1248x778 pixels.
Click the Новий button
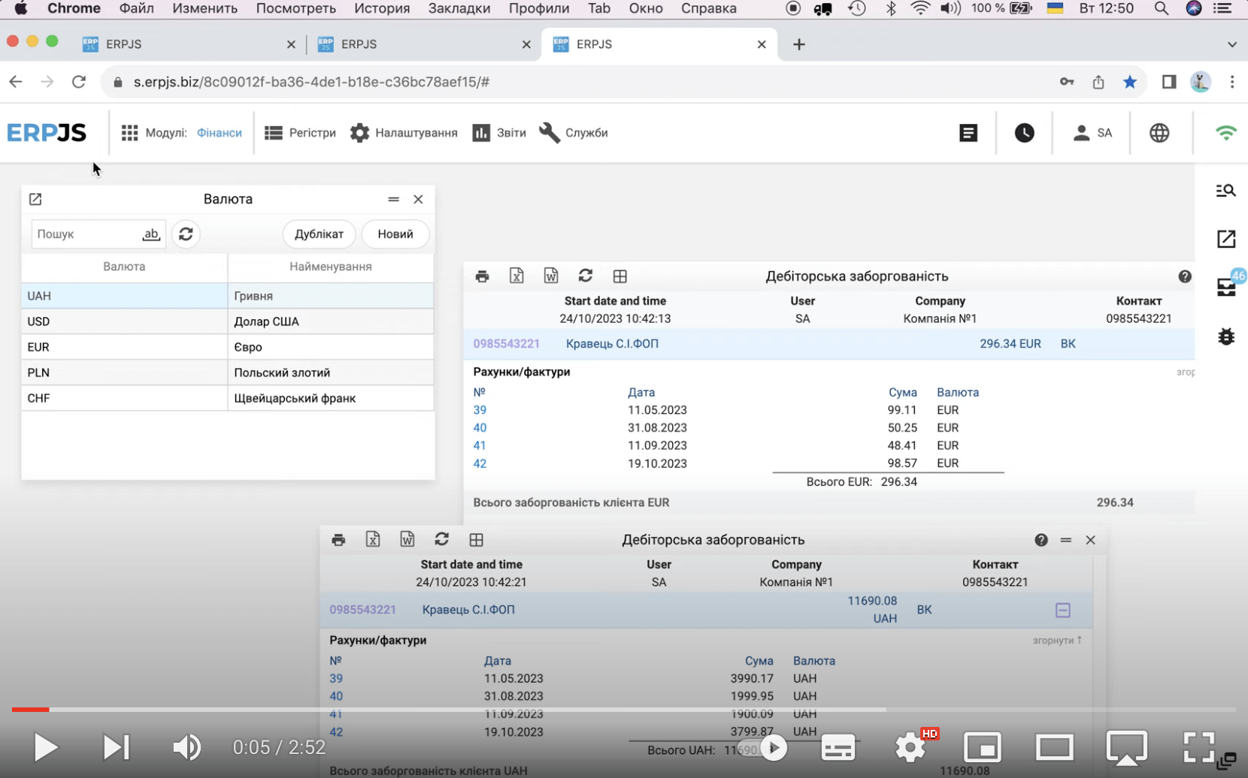(x=395, y=234)
